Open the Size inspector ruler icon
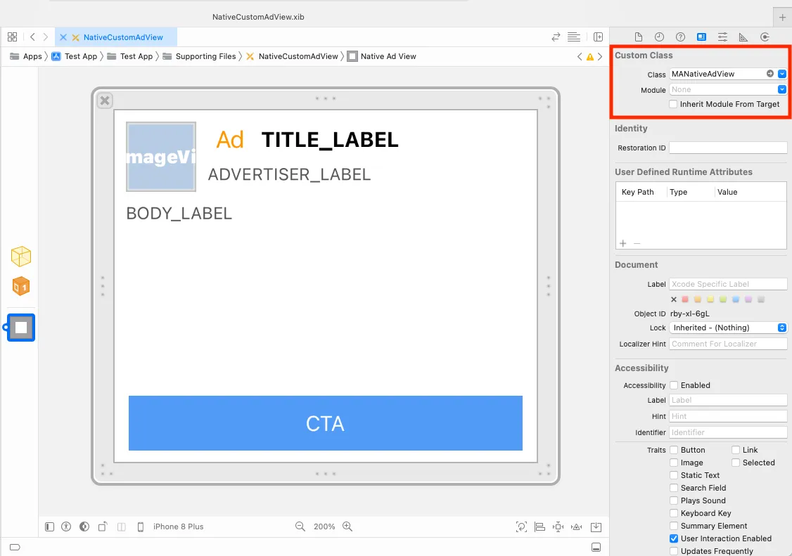Screen dimensions: 792x556 point(743,37)
